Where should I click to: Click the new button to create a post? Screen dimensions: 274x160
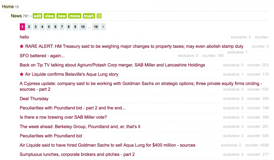[61, 16]
